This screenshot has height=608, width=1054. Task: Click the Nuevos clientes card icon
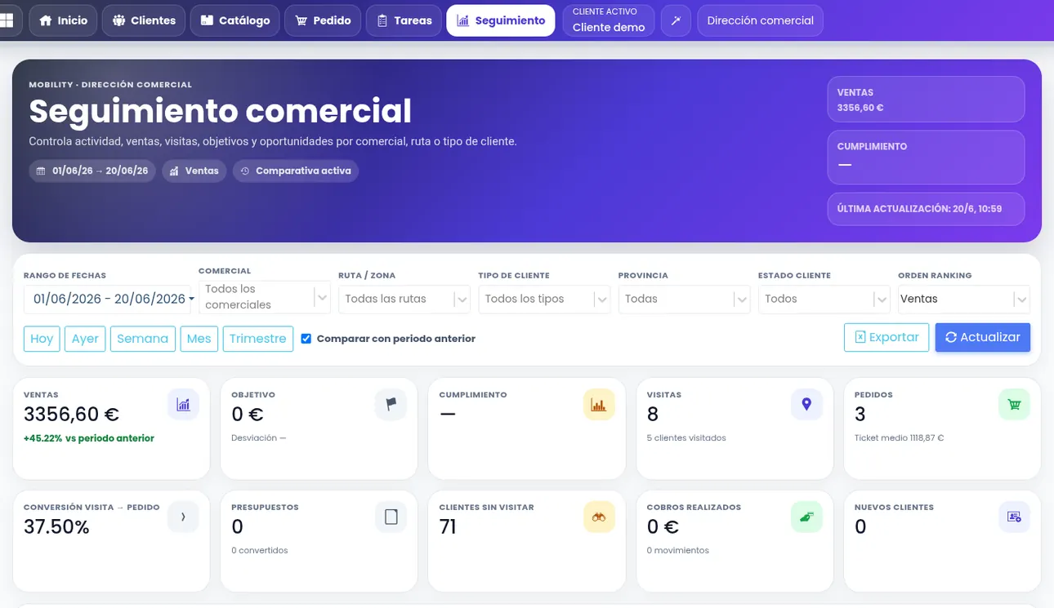(1014, 517)
